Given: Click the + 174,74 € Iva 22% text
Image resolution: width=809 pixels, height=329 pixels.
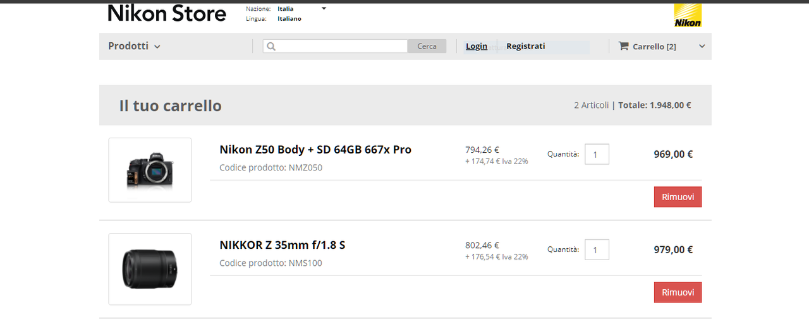Looking at the screenshot, I should click(x=497, y=162).
